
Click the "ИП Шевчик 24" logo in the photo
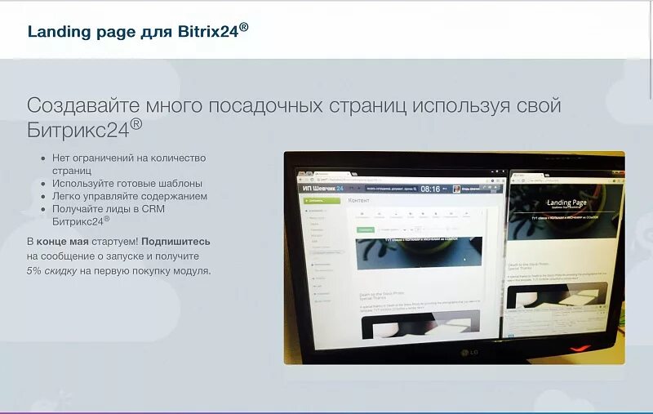point(323,189)
